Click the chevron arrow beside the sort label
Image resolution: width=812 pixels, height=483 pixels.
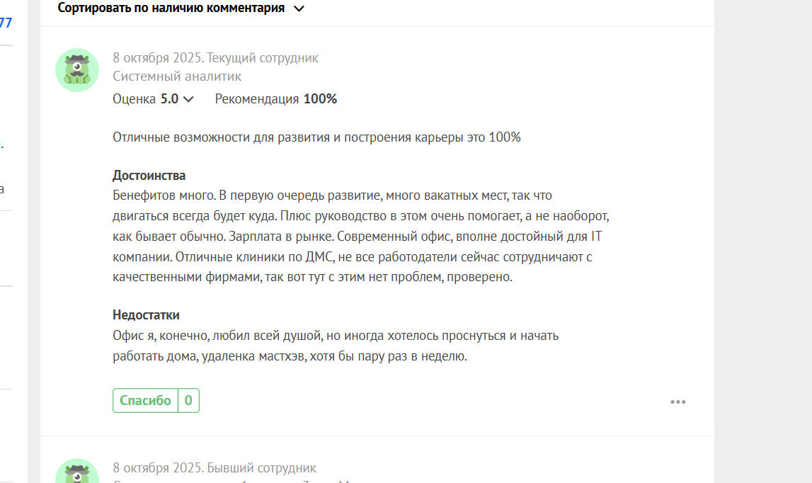point(299,8)
